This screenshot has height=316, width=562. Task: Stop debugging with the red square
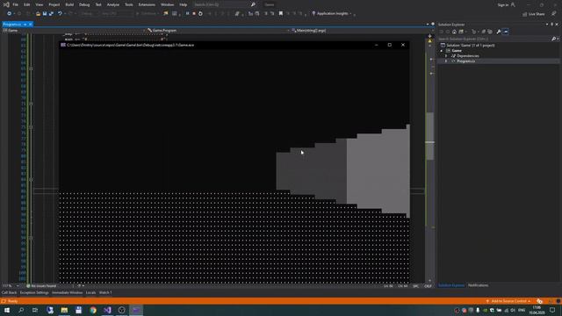click(x=194, y=14)
